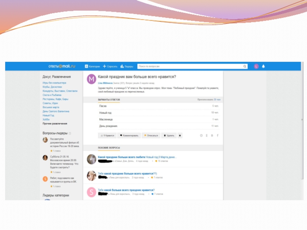Open Lina Mikheeva's profile link
The height and width of the screenshot is (230, 307).
click(105, 83)
